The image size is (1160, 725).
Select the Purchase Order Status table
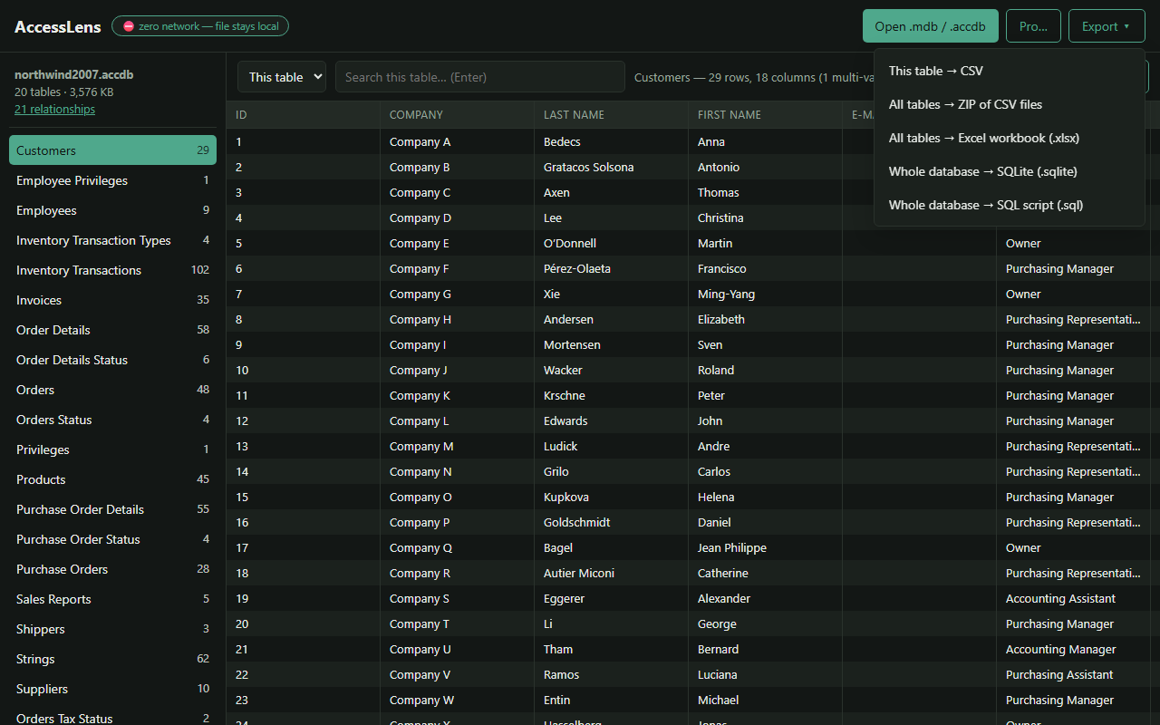[x=112, y=539]
